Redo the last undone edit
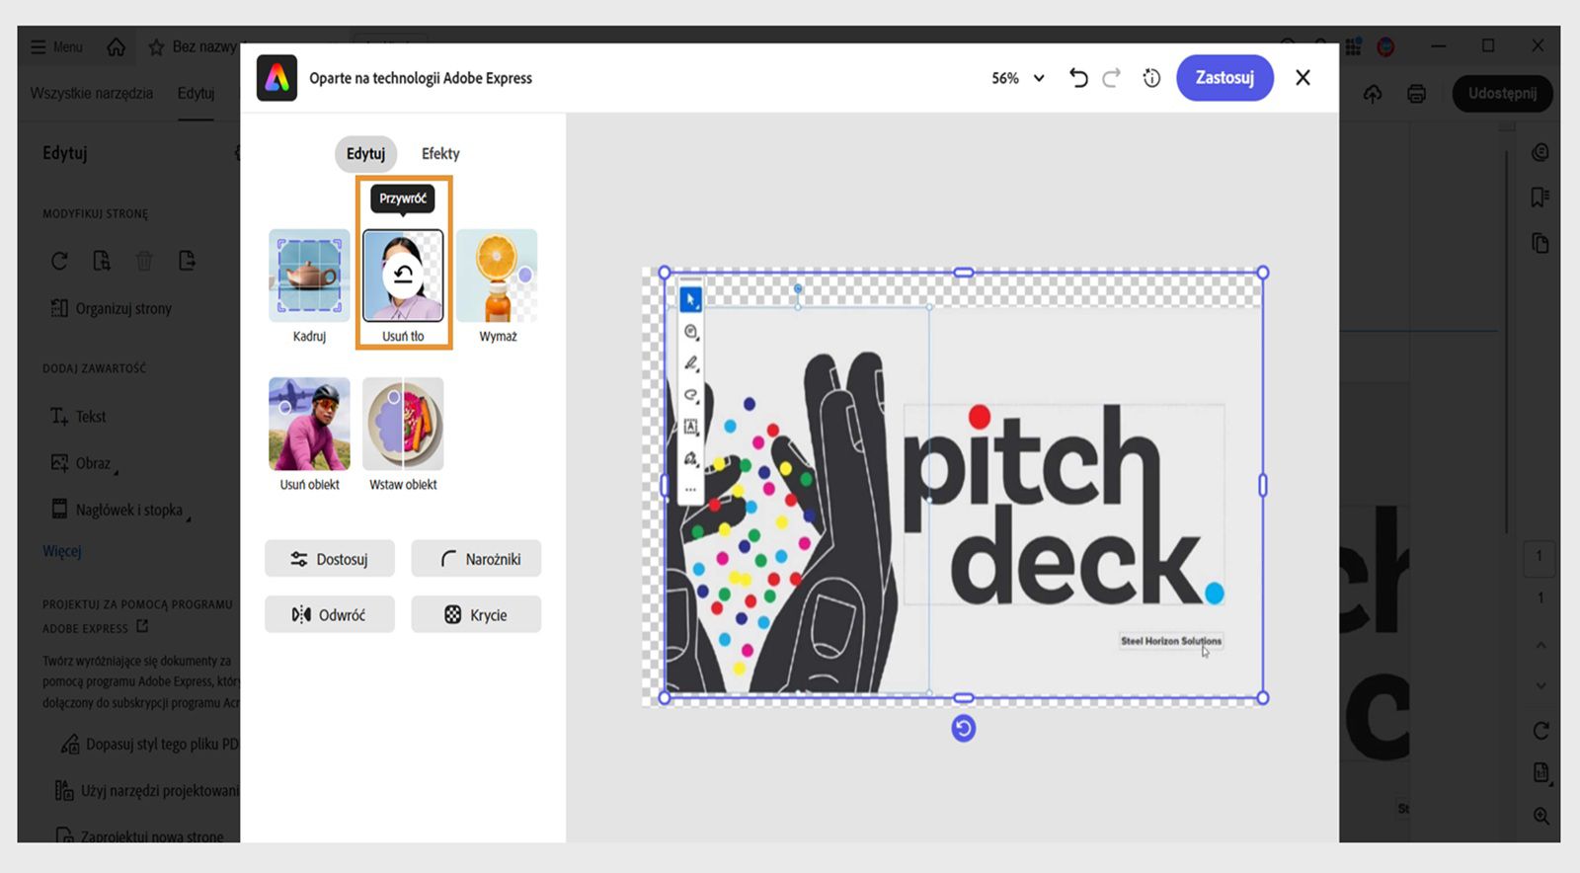The height and width of the screenshot is (873, 1580). (x=1112, y=78)
